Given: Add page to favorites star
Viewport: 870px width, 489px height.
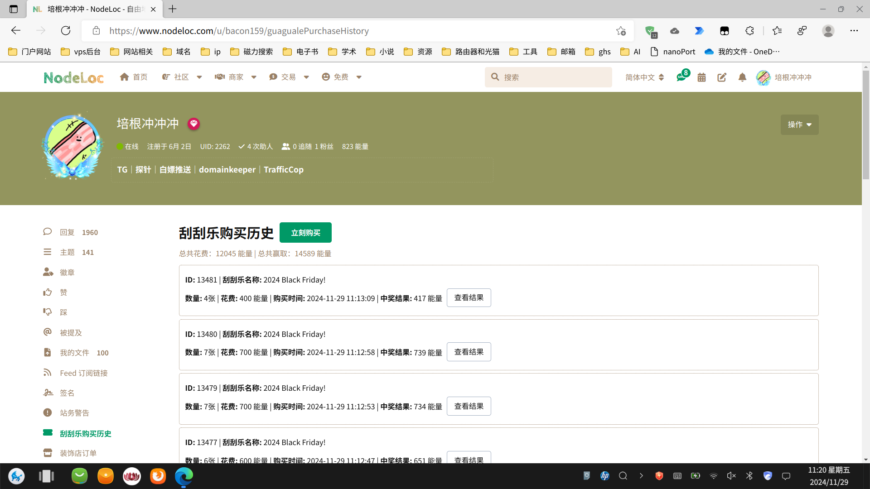Looking at the screenshot, I should click(621, 31).
